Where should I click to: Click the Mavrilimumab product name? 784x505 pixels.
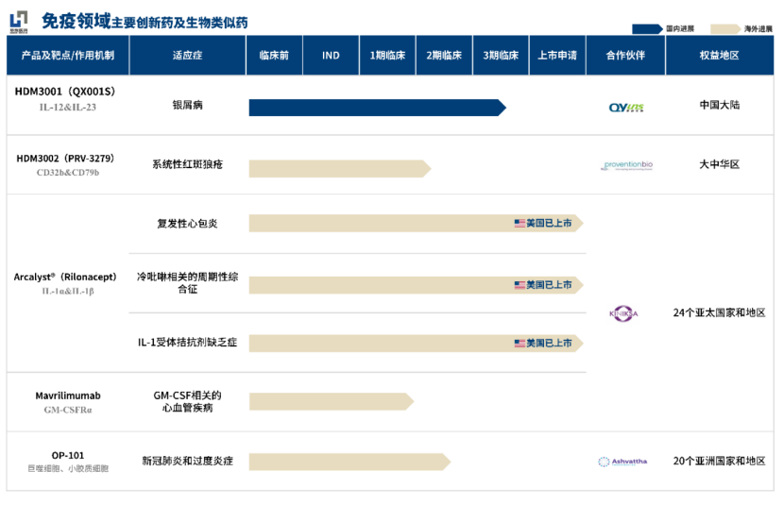point(68,396)
